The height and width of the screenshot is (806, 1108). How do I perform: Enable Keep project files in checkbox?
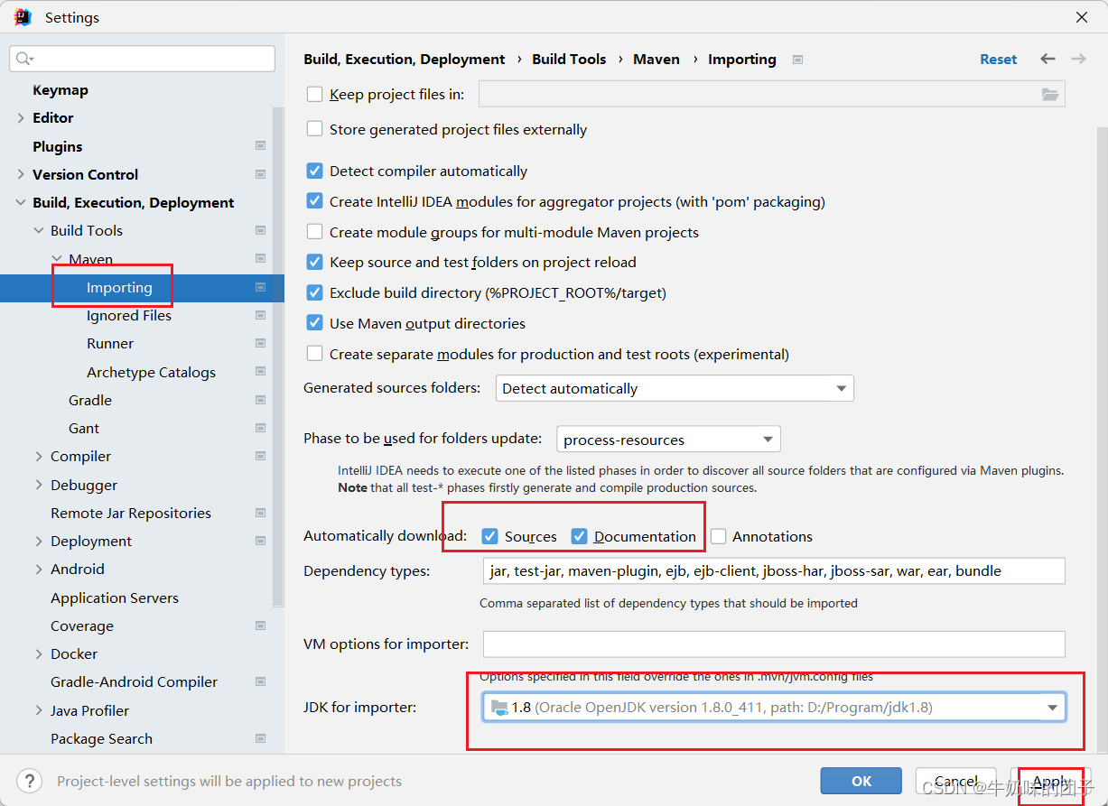pos(314,94)
